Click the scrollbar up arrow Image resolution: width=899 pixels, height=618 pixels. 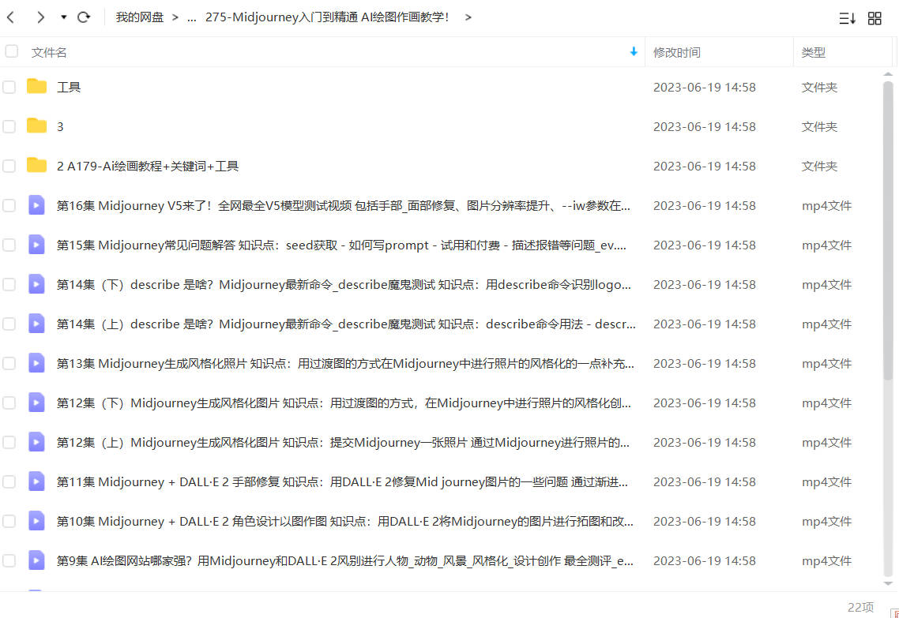(888, 74)
